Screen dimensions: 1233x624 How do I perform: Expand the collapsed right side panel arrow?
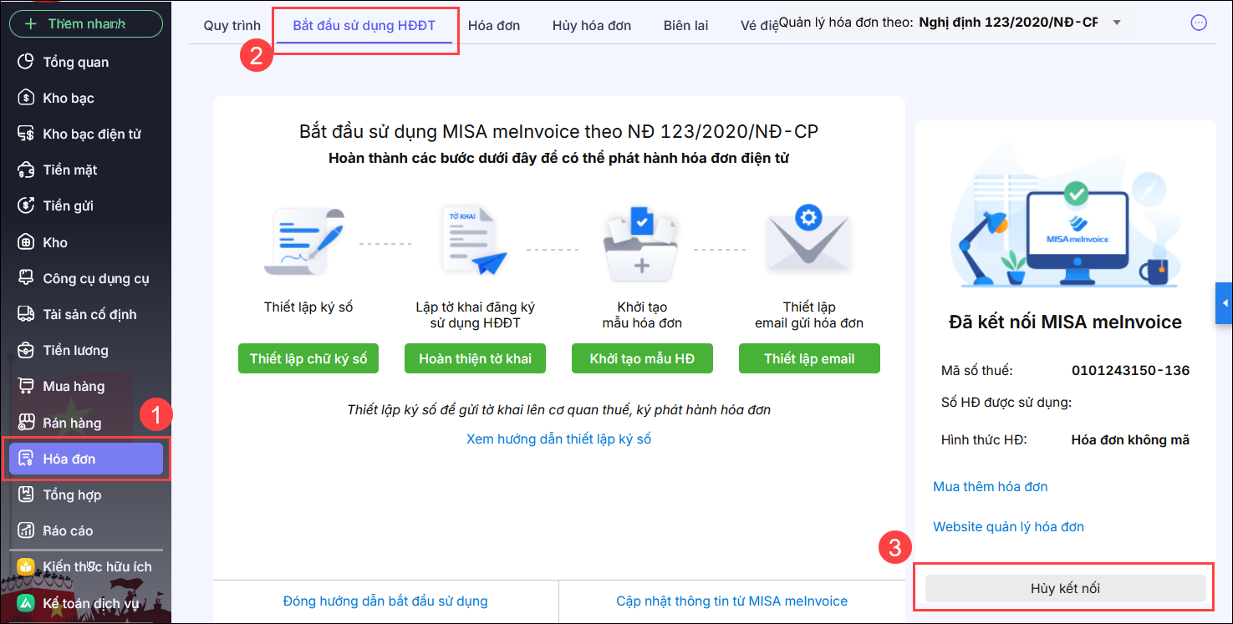pyautogui.click(x=1225, y=302)
